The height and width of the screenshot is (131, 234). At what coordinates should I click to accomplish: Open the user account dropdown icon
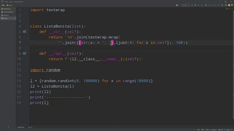(x=177, y=5)
